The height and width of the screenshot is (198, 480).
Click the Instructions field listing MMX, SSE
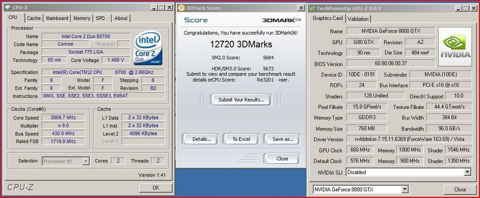[103, 95]
